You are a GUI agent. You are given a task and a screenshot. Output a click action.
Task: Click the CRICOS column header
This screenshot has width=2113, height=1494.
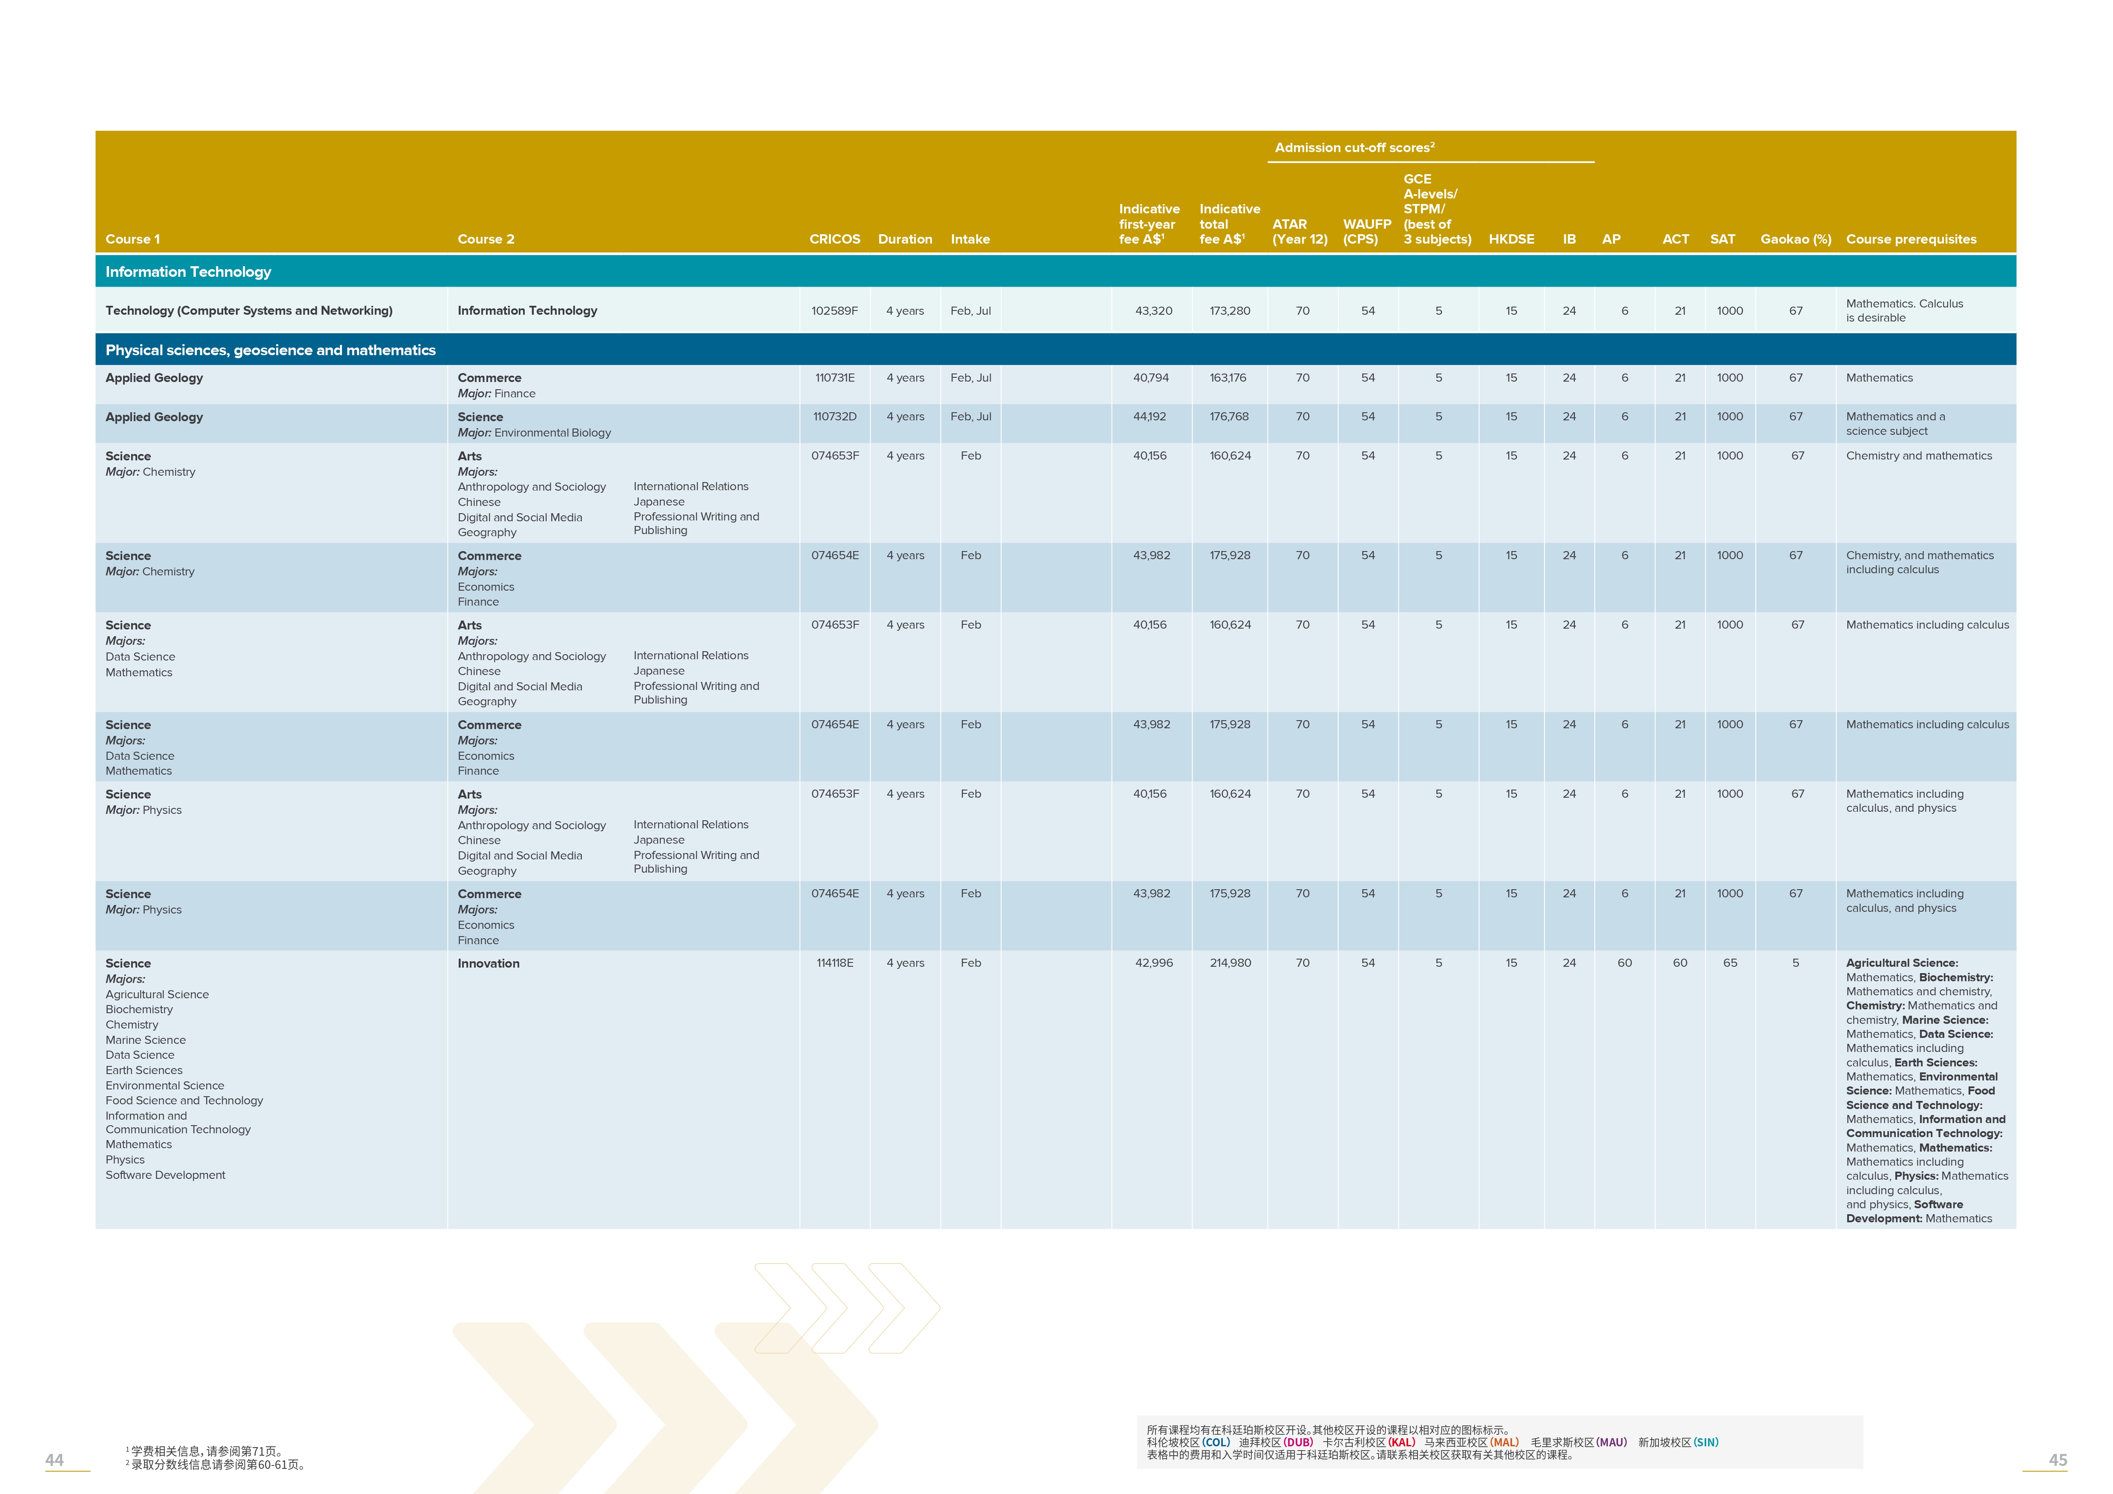point(835,239)
